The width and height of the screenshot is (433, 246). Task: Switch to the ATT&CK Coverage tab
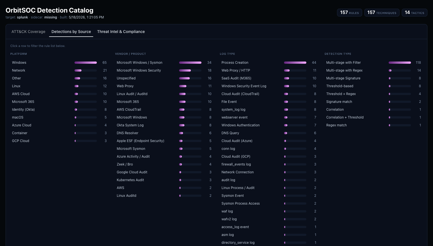pos(28,32)
